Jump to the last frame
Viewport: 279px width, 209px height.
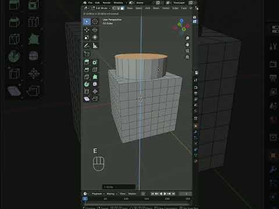pyautogui.click(x=174, y=194)
